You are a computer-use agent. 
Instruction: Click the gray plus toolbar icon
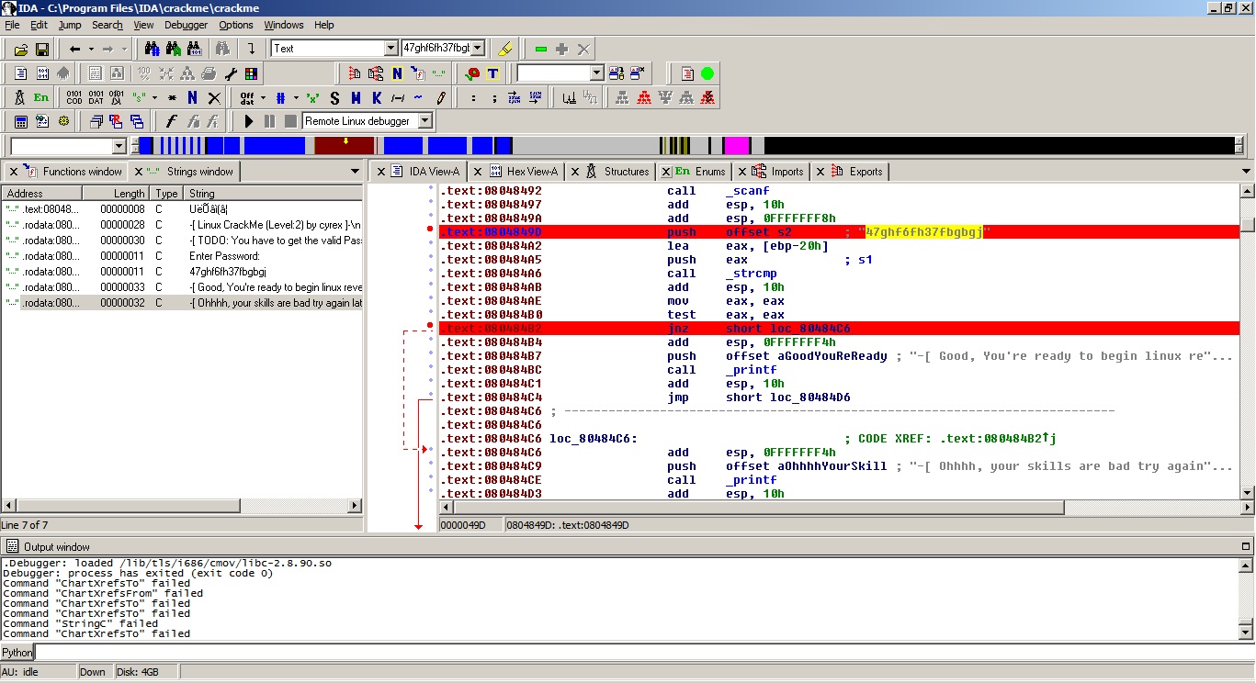click(562, 49)
